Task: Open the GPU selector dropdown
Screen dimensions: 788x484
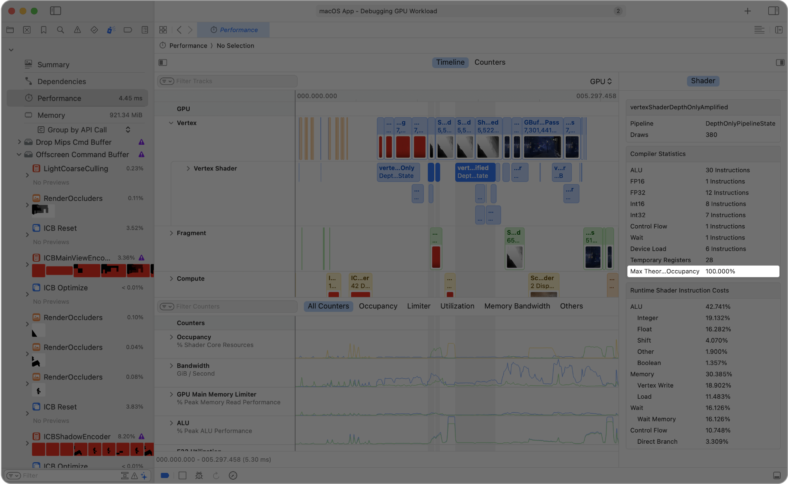Action: coord(600,81)
